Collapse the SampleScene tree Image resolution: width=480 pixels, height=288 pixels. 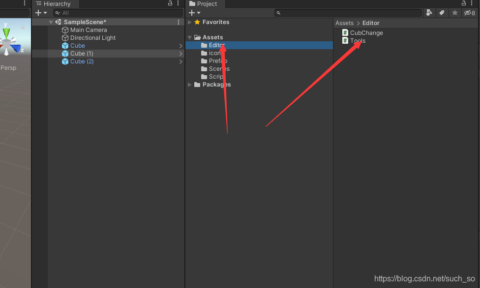51,22
